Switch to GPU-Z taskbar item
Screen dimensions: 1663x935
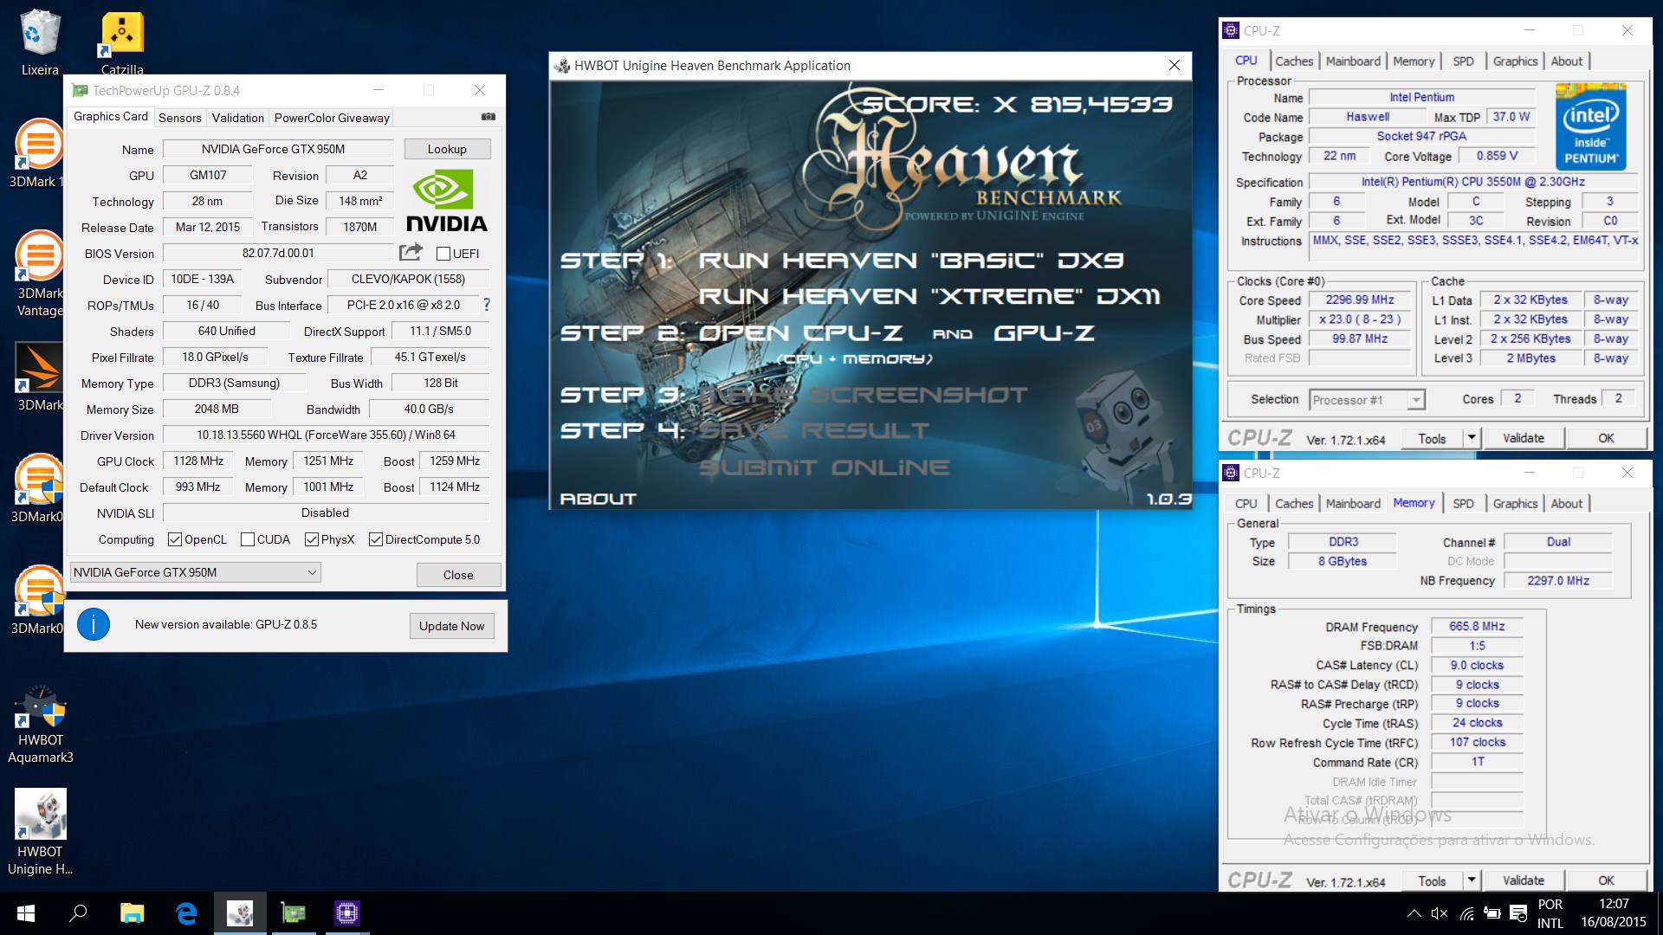tap(294, 913)
